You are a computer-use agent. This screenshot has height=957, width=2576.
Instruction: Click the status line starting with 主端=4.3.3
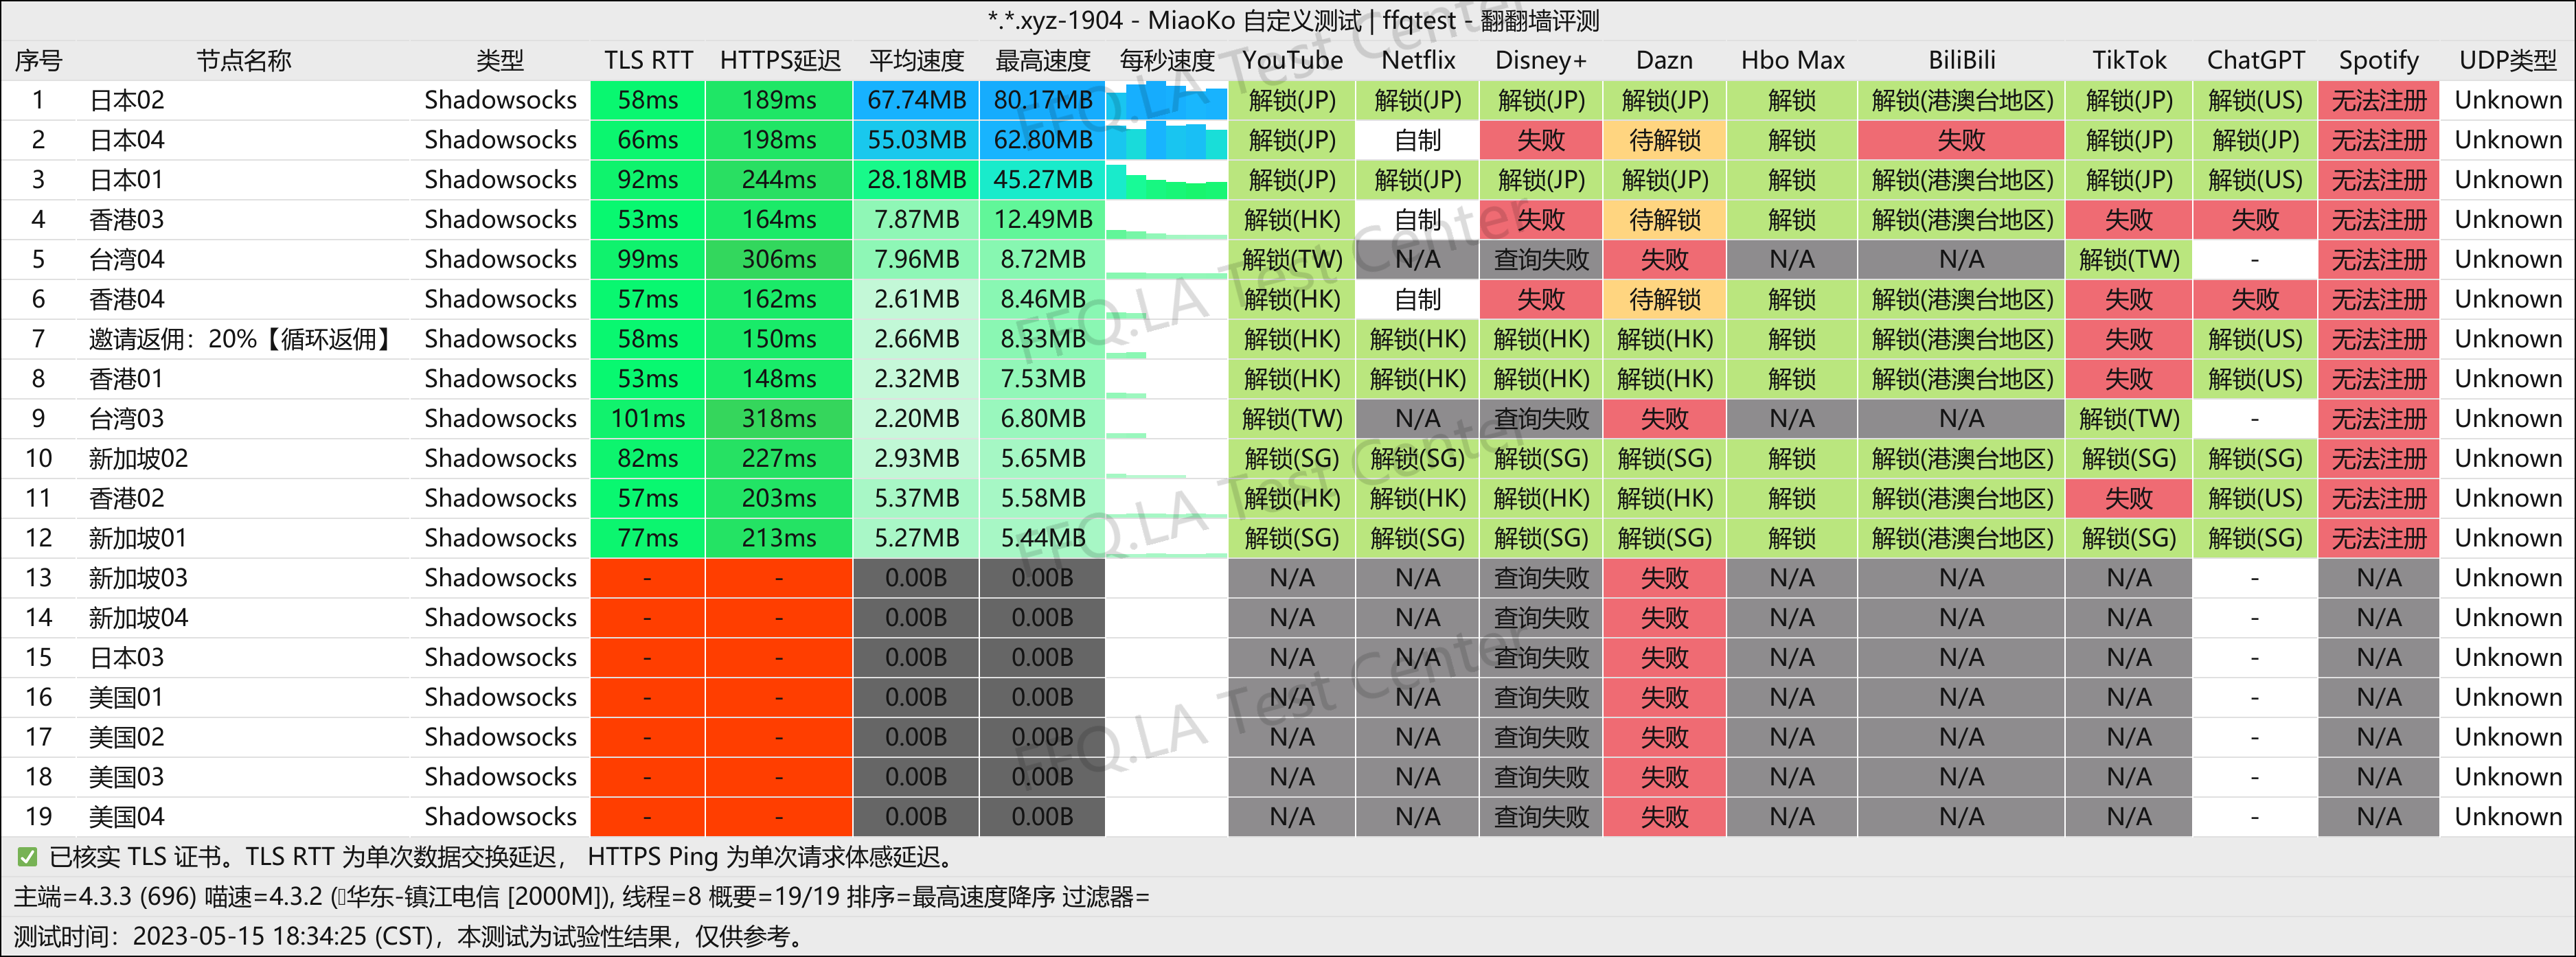coord(581,897)
